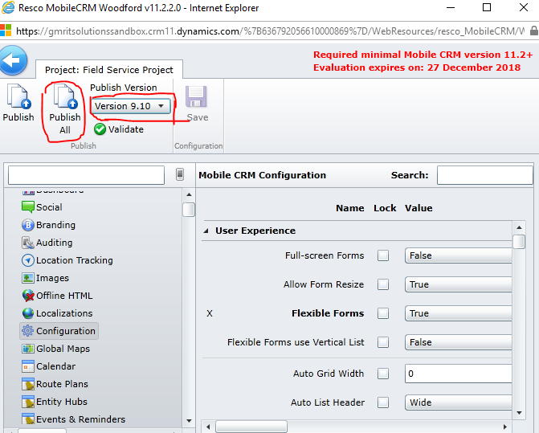Toggle Lock checkbox for Allow Form Resize
539x433 pixels.
383,284
